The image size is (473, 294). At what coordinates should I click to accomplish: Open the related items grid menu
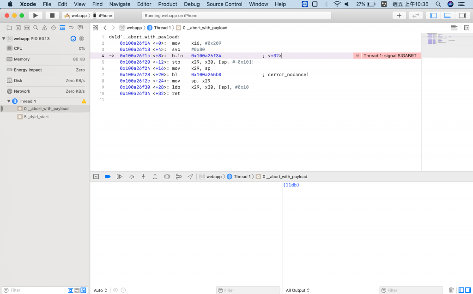[95, 28]
